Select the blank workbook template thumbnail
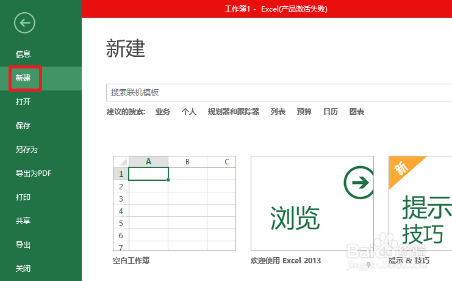452x281 pixels. (174, 203)
